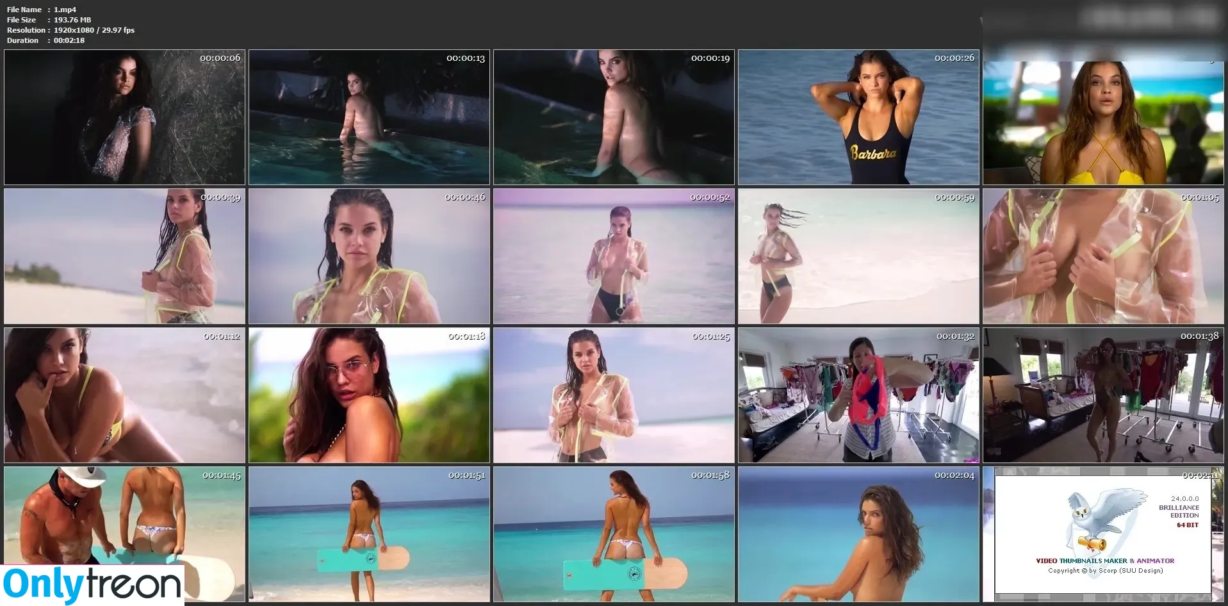Select the thumbnail stamped 00:00:39
Screen dimensions: 1228x606
click(x=124, y=256)
